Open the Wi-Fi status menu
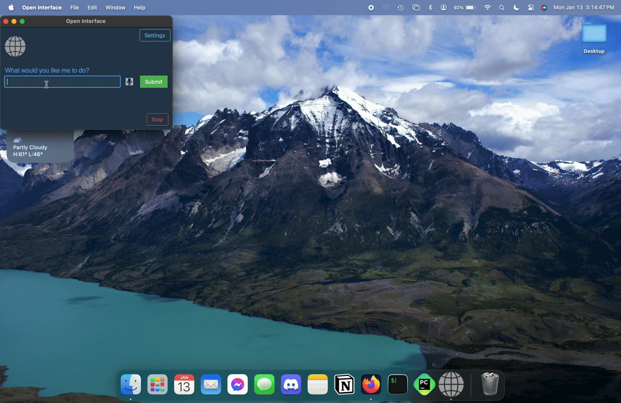The image size is (621, 403). [488, 7]
